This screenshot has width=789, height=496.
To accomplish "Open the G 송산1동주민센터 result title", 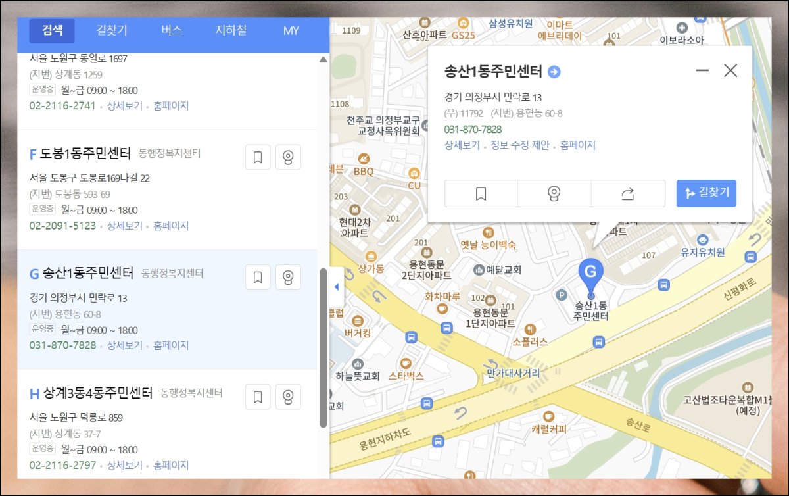I will click(82, 273).
